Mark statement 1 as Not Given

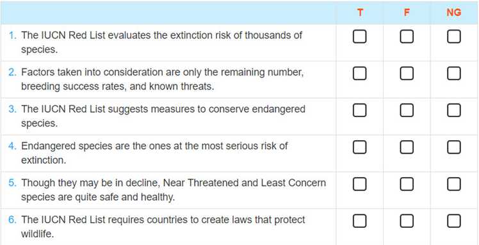453,36
